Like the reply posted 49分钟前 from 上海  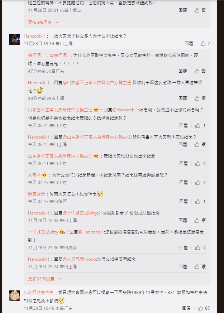[197, 98]
